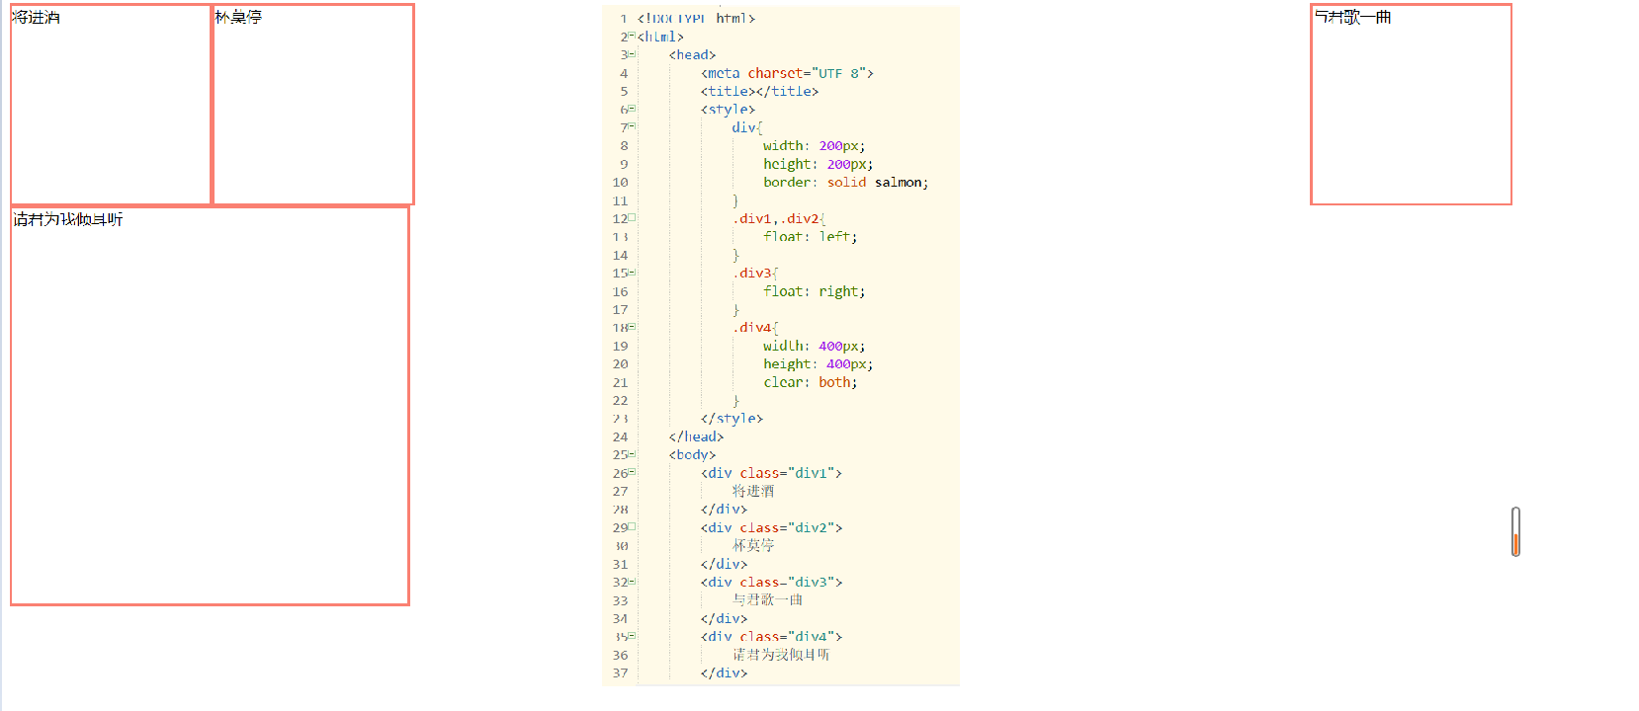Click the 杯莫停 text in second box
Viewport: 1639px width, 711px height.
pos(238,17)
